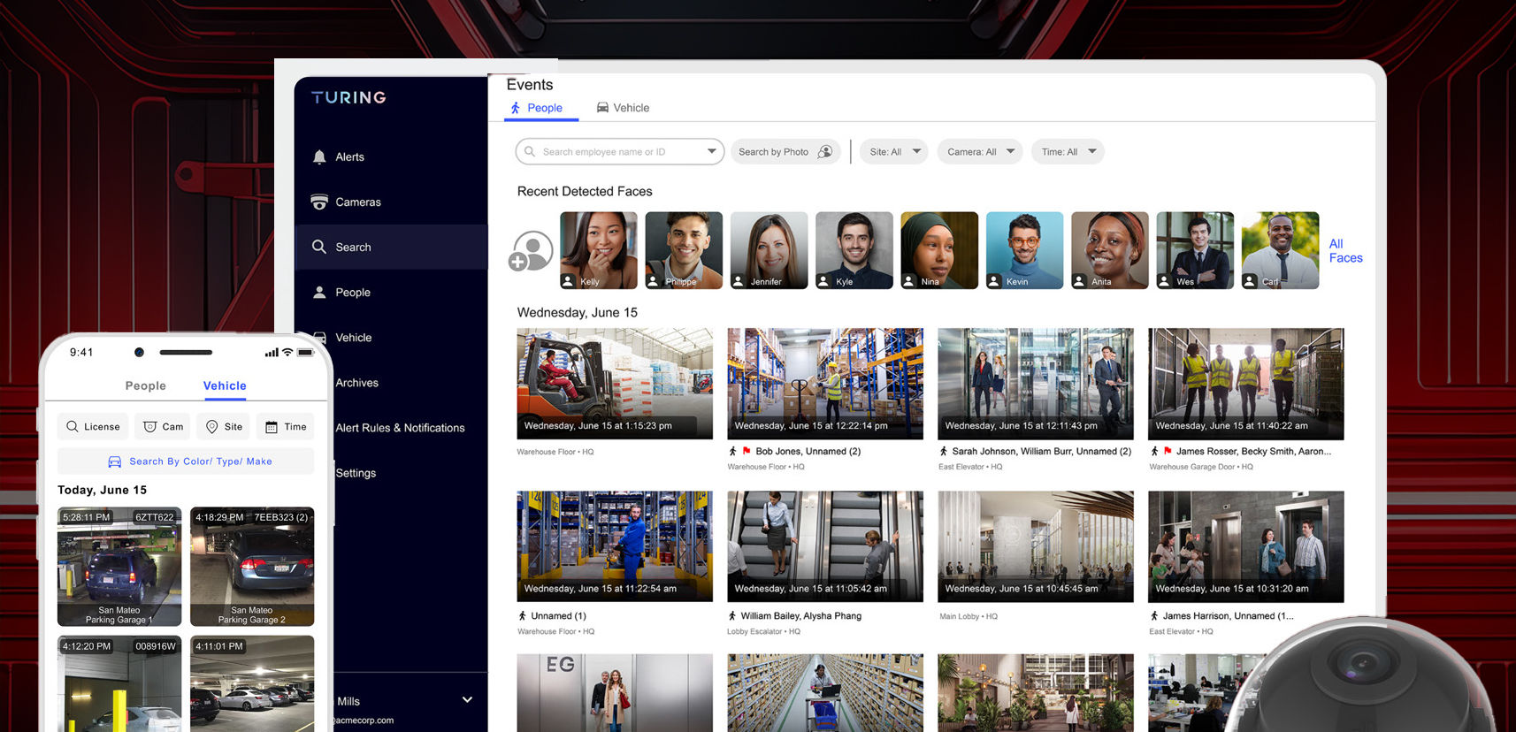Select Nina's face thumbnail
The width and height of the screenshot is (1516, 732).
tap(939, 250)
